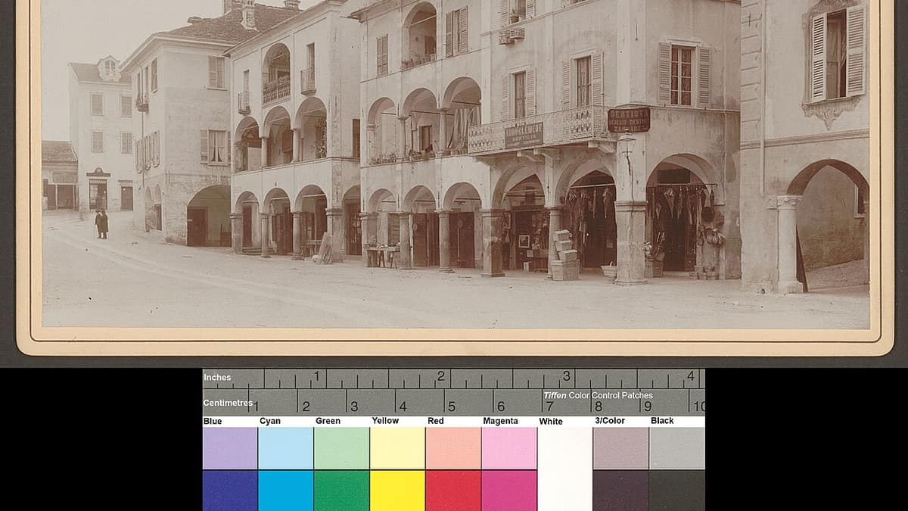This screenshot has width=908, height=511.
Task: Click the "Inches" ruler label
Action: 217,377
